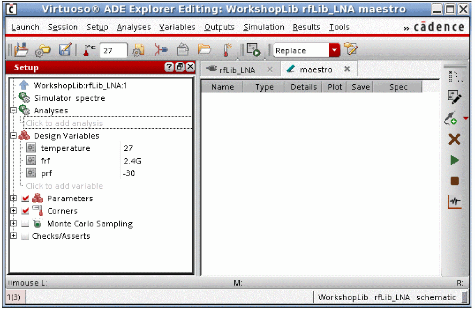Click the edit pencil-on-disk toolbar icon
The width and height of the screenshot is (475, 309).
pos(65,50)
